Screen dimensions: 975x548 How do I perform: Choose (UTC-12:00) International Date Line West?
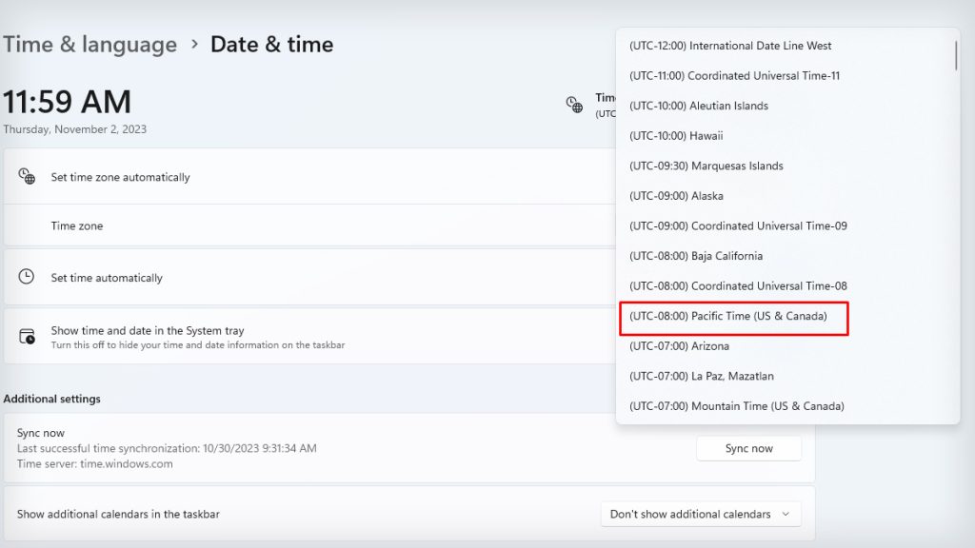730,45
